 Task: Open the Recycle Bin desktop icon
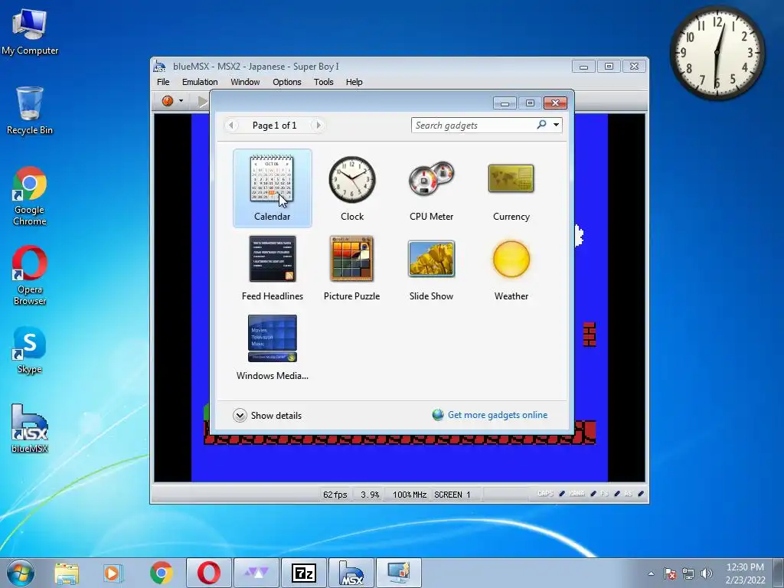(x=30, y=110)
